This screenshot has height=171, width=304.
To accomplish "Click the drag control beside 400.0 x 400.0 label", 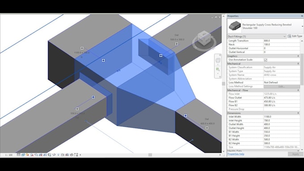I will tap(207, 128).
